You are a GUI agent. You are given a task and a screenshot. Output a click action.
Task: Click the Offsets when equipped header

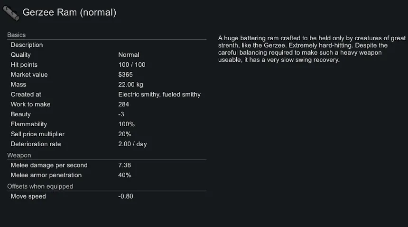(x=40, y=187)
